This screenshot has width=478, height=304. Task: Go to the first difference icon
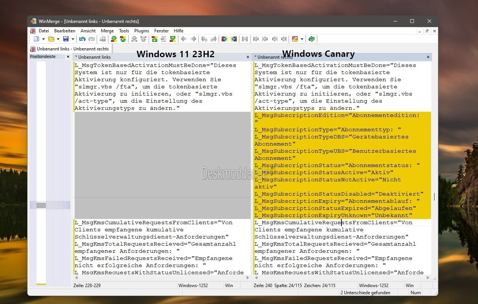coord(154,39)
